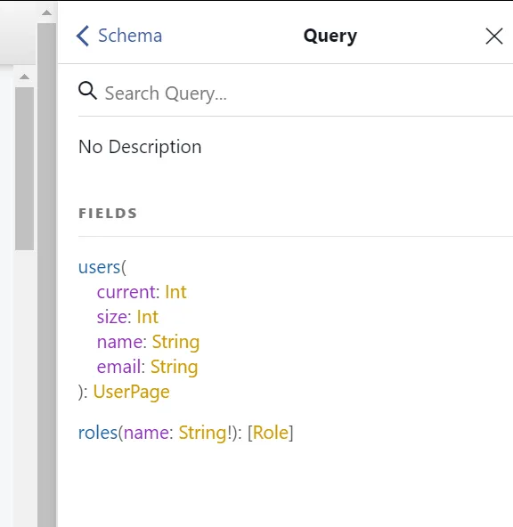
Task: Close the Query documentation panel
Action: click(x=493, y=36)
